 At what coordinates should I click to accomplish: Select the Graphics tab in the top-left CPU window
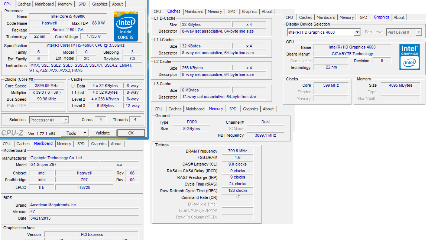point(100,4)
